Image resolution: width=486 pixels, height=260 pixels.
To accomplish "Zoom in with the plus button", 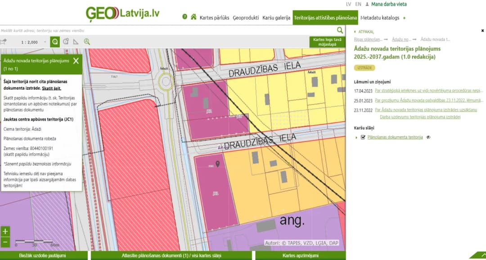I will click(x=5, y=231).
